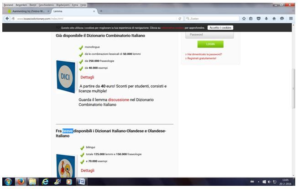This screenshot has width=298, height=189.
Task: Click the Accetto i cookies button
Action: point(220,28)
